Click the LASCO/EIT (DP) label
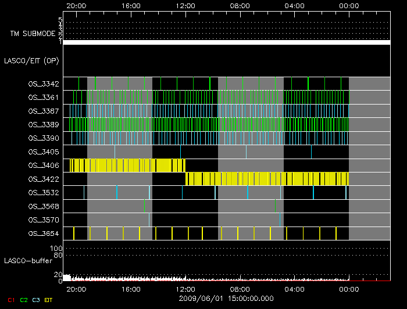This screenshot has width=407, height=309. click(x=31, y=60)
